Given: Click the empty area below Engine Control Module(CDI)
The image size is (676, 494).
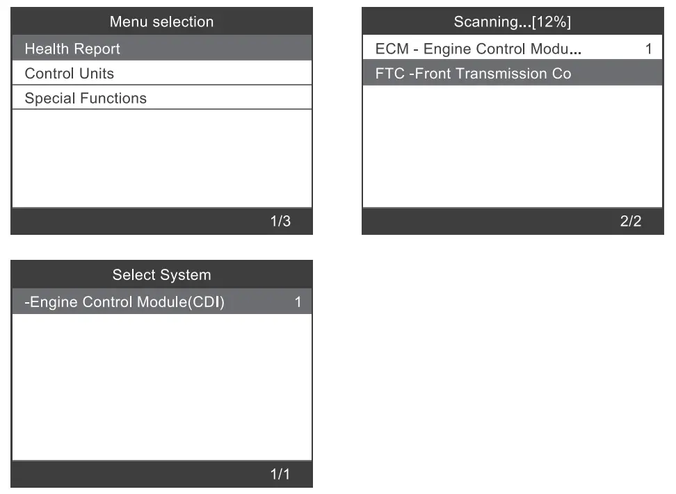Looking at the screenshot, I should [161, 386].
